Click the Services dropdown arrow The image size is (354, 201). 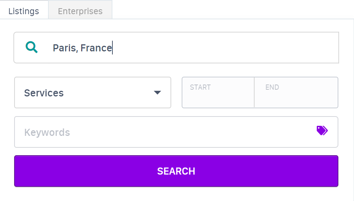(157, 93)
